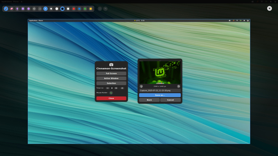Open Applications menu in captured panel
The image size is (278, 156).
point(33,21)
